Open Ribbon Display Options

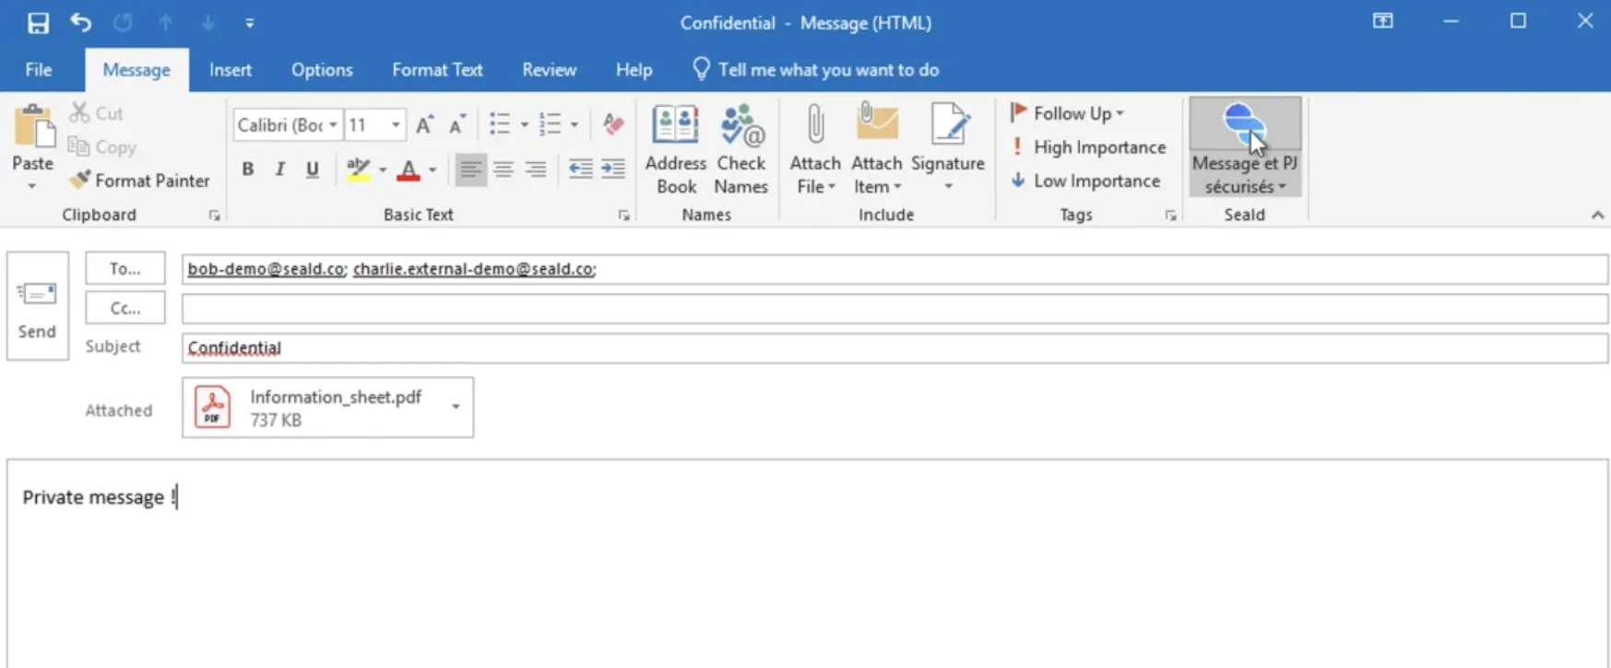[x=1383, y=21]
